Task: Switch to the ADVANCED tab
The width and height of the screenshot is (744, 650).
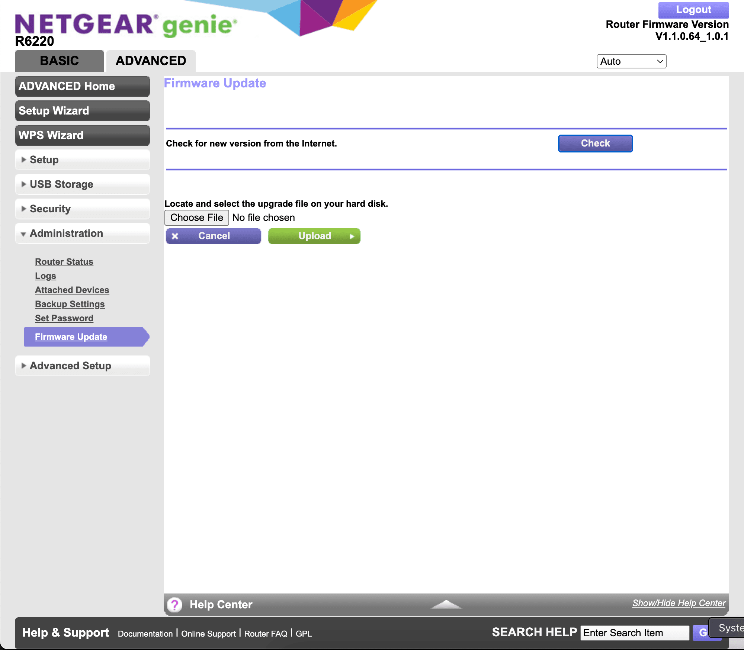Action: point(151,61)
